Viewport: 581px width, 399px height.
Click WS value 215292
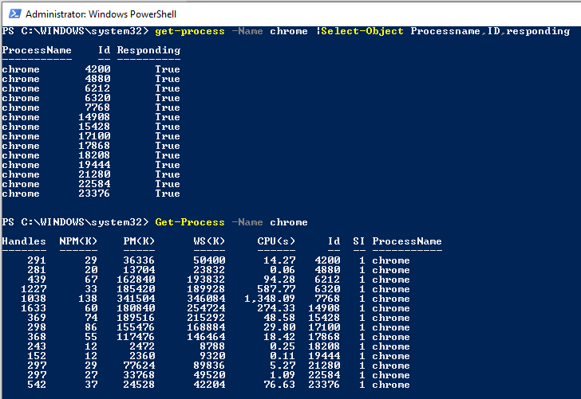[206, 318]
